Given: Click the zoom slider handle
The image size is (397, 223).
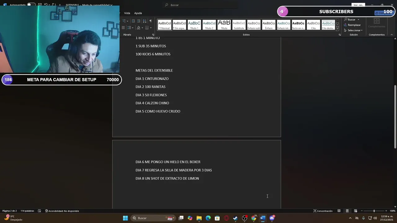Looking at the screenshot, I should tap(374, 211).
